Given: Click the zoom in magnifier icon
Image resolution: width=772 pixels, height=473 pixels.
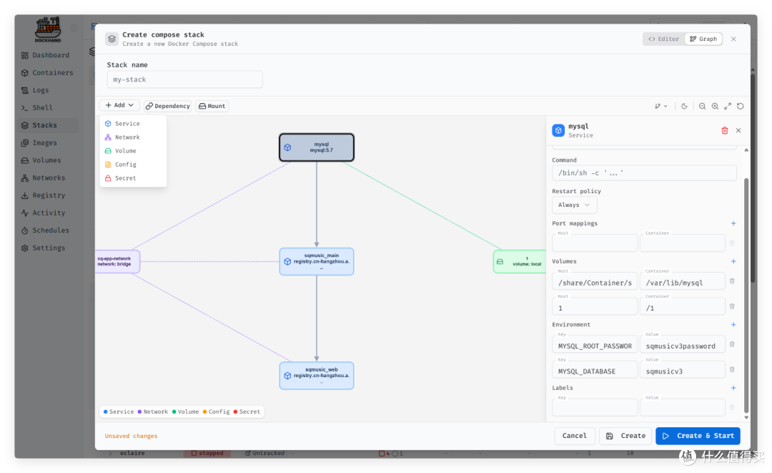Looking at the screenshot, I should [x=715, y=106].
